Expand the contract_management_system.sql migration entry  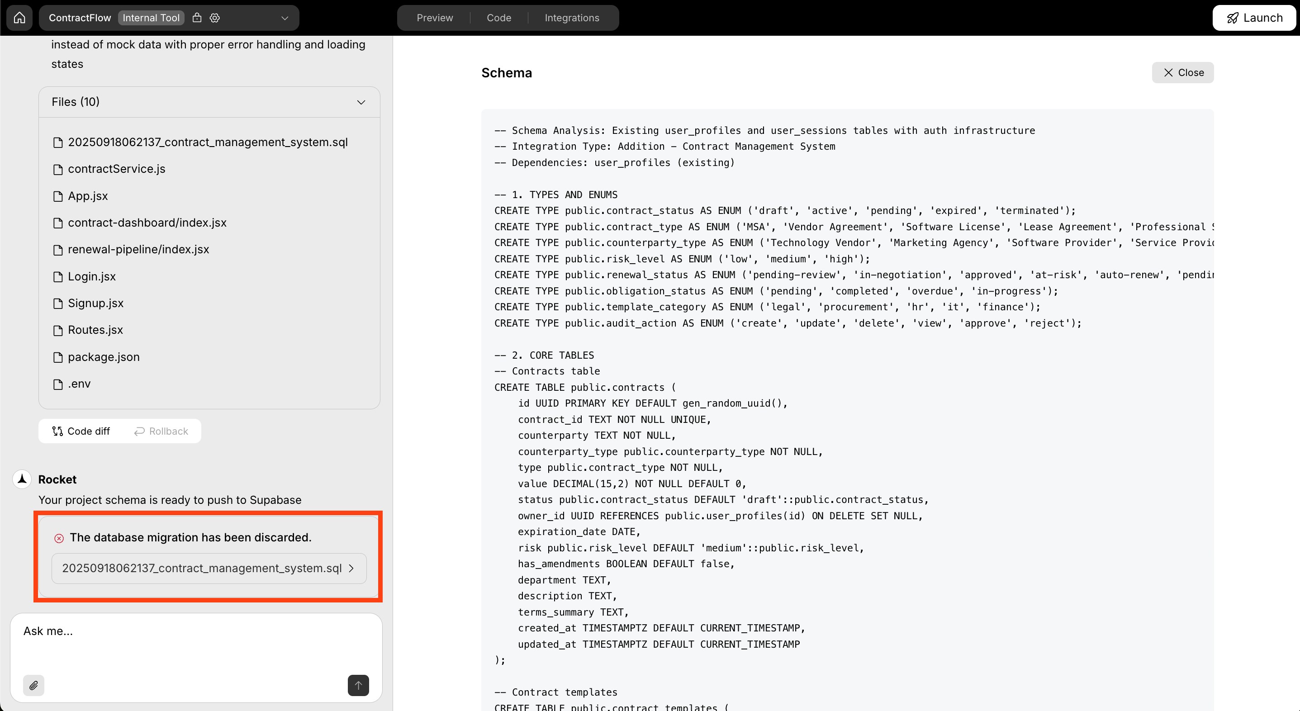[352, 568]
